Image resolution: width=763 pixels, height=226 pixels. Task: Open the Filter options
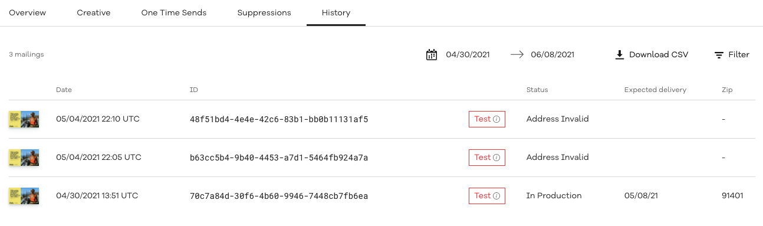(x=732, y=55)
